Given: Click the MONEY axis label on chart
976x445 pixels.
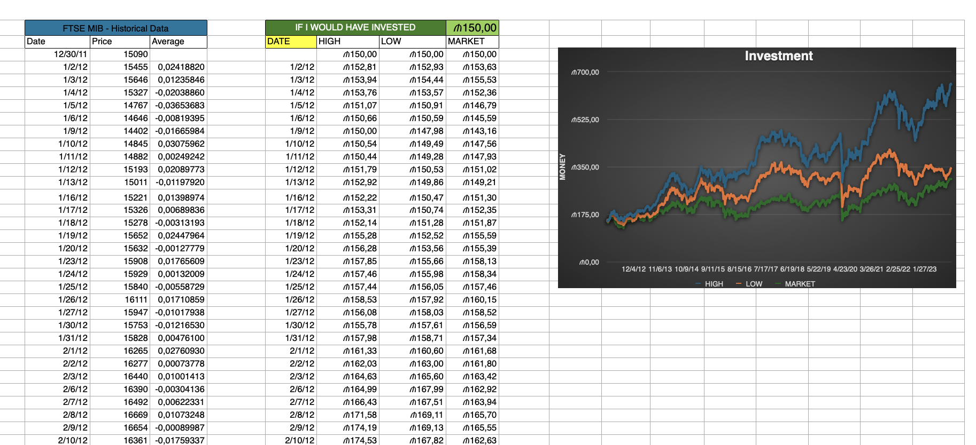Looking at the screenshot, I should 562,166.
